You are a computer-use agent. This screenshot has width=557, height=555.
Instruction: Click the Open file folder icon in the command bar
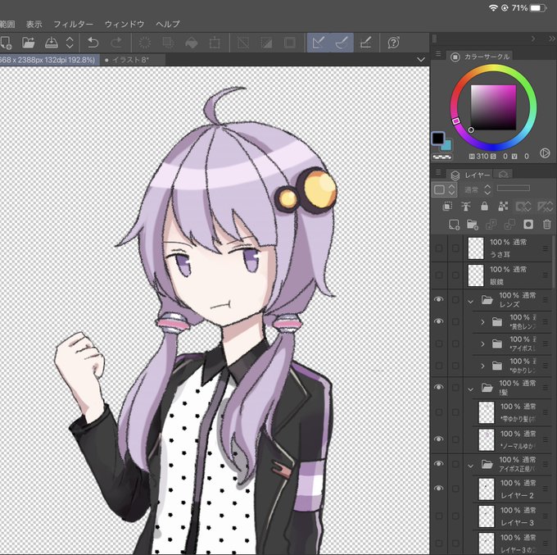[x=29, y=43]
